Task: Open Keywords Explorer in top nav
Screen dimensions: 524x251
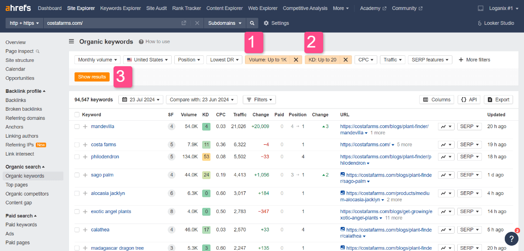Action: pos(121,8)
